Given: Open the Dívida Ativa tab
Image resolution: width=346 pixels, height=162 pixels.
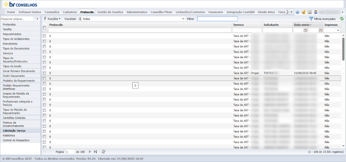Looking at the screenshot, I should tap(266, 12).
